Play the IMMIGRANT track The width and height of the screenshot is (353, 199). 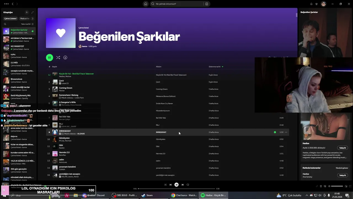[x=49, y=132]
